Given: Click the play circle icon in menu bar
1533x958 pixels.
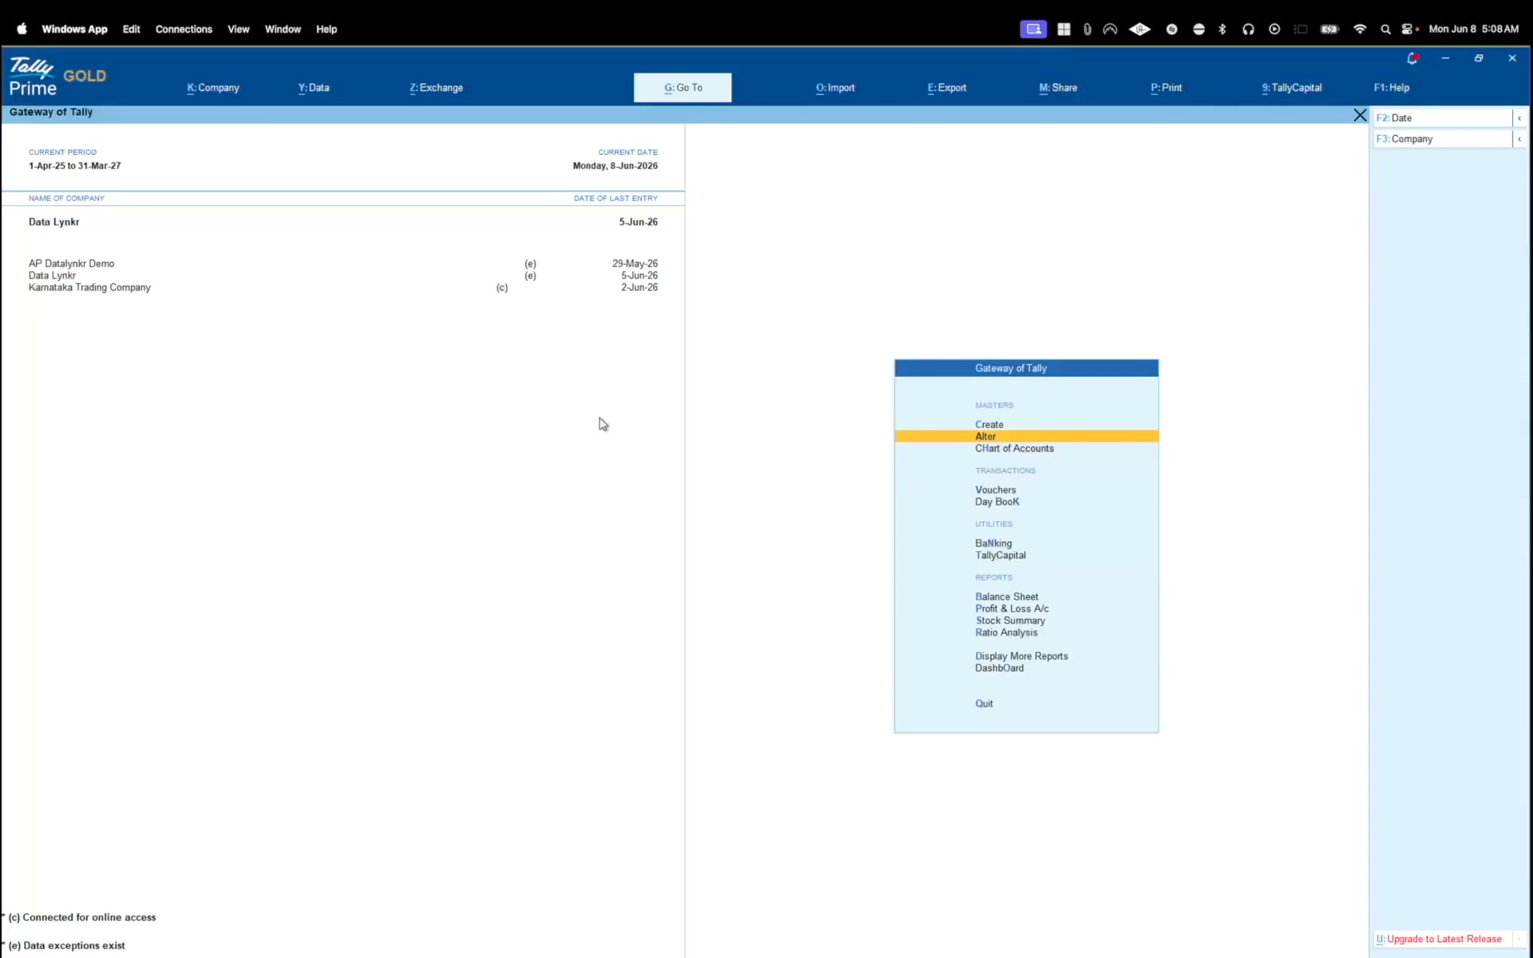Looking at the screenshot, I should (x=1274, y=29).
